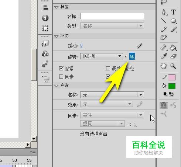This screenshot has height=167, width=181.
Task: Click the Black and White colors icon
Action: click(x=165, y=94)
